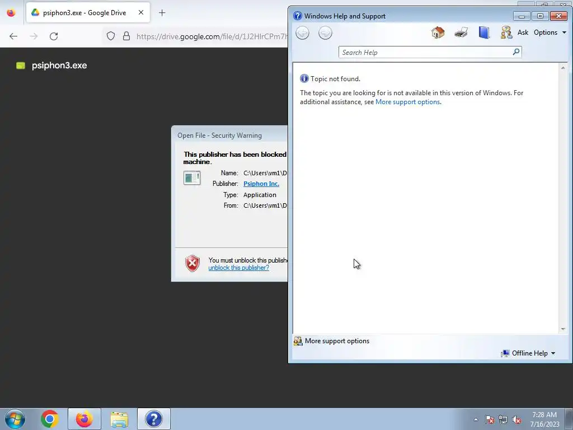Click the green file icon beside psiphon3.exe
The width and height of the screenshot is (573, 430).
[x=21, y=66]
